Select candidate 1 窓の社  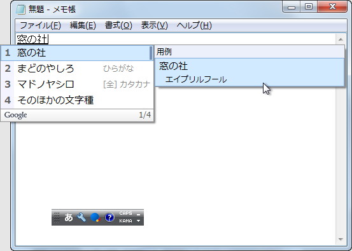click(77, 53)
